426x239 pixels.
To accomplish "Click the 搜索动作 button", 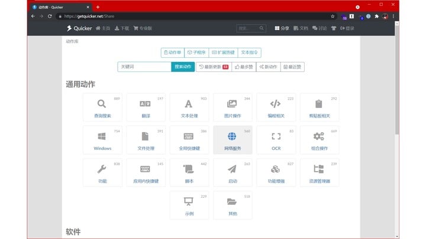I will 183,67.
